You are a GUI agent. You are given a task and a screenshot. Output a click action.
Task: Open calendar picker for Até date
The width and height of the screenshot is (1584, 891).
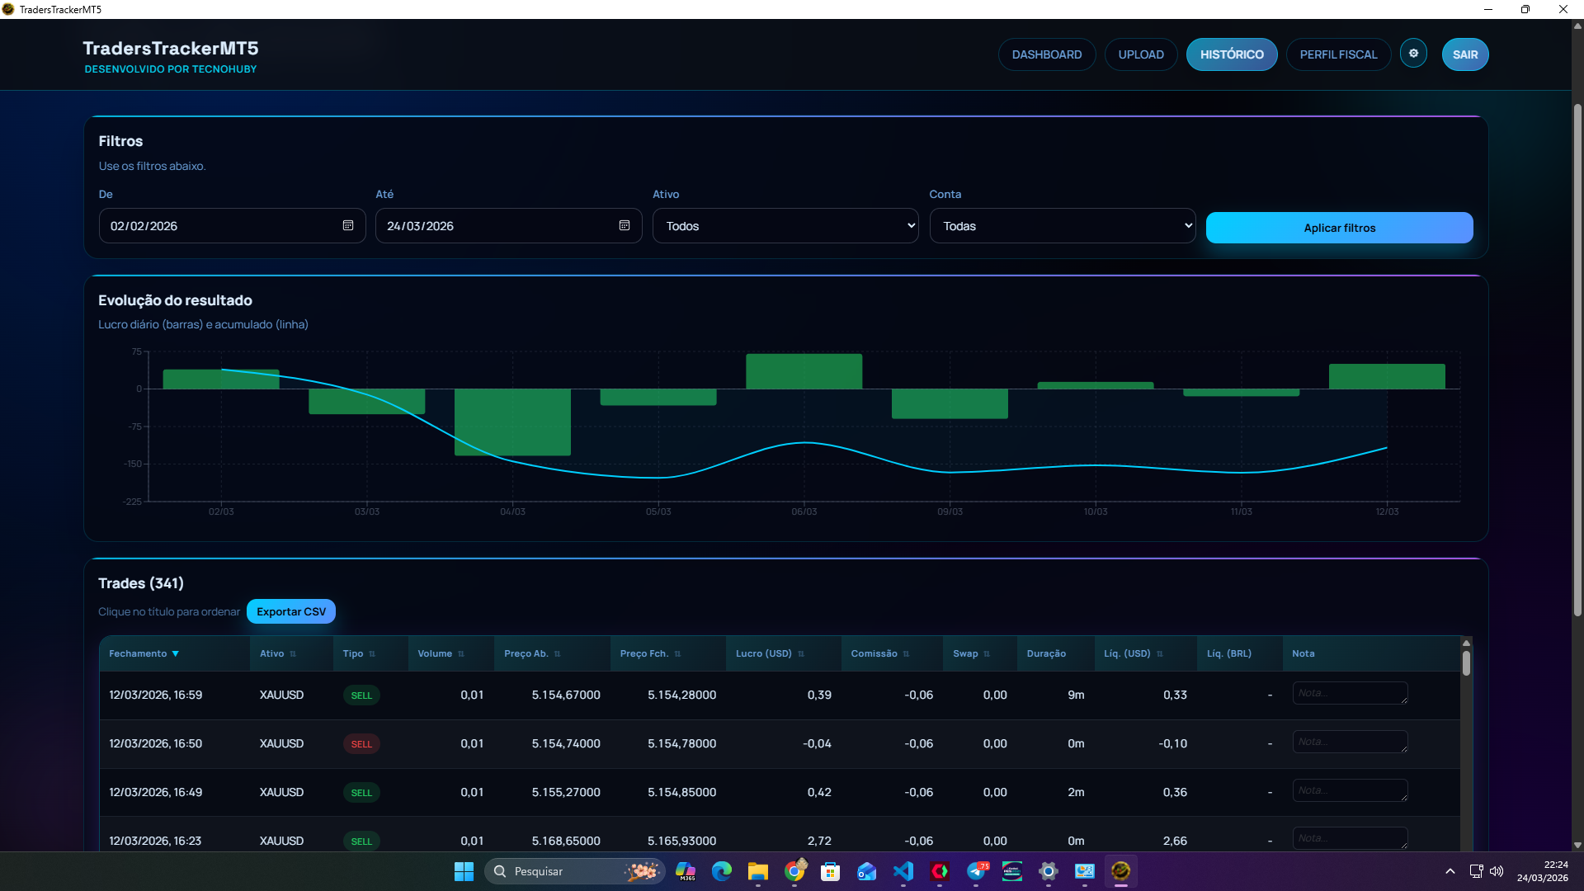pos(625,226)
